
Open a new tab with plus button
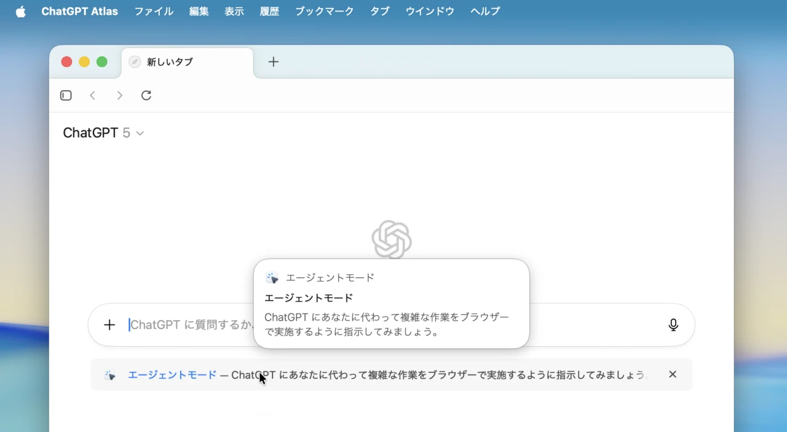[x=274, y=62]
